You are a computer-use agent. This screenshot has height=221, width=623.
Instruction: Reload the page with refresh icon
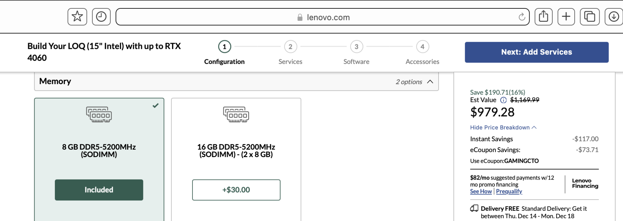[522, 17]
